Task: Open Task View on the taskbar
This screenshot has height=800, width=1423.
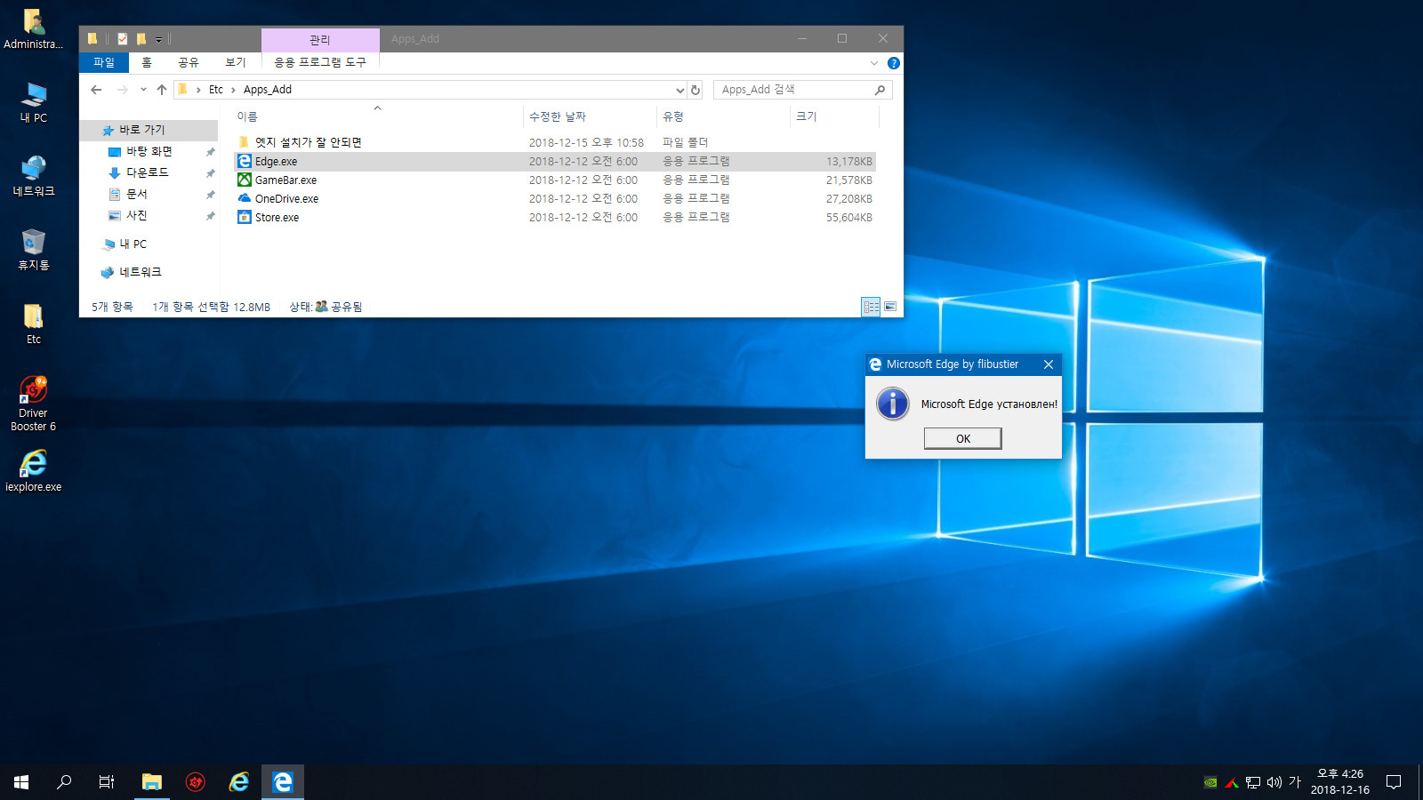Action: 107,782
